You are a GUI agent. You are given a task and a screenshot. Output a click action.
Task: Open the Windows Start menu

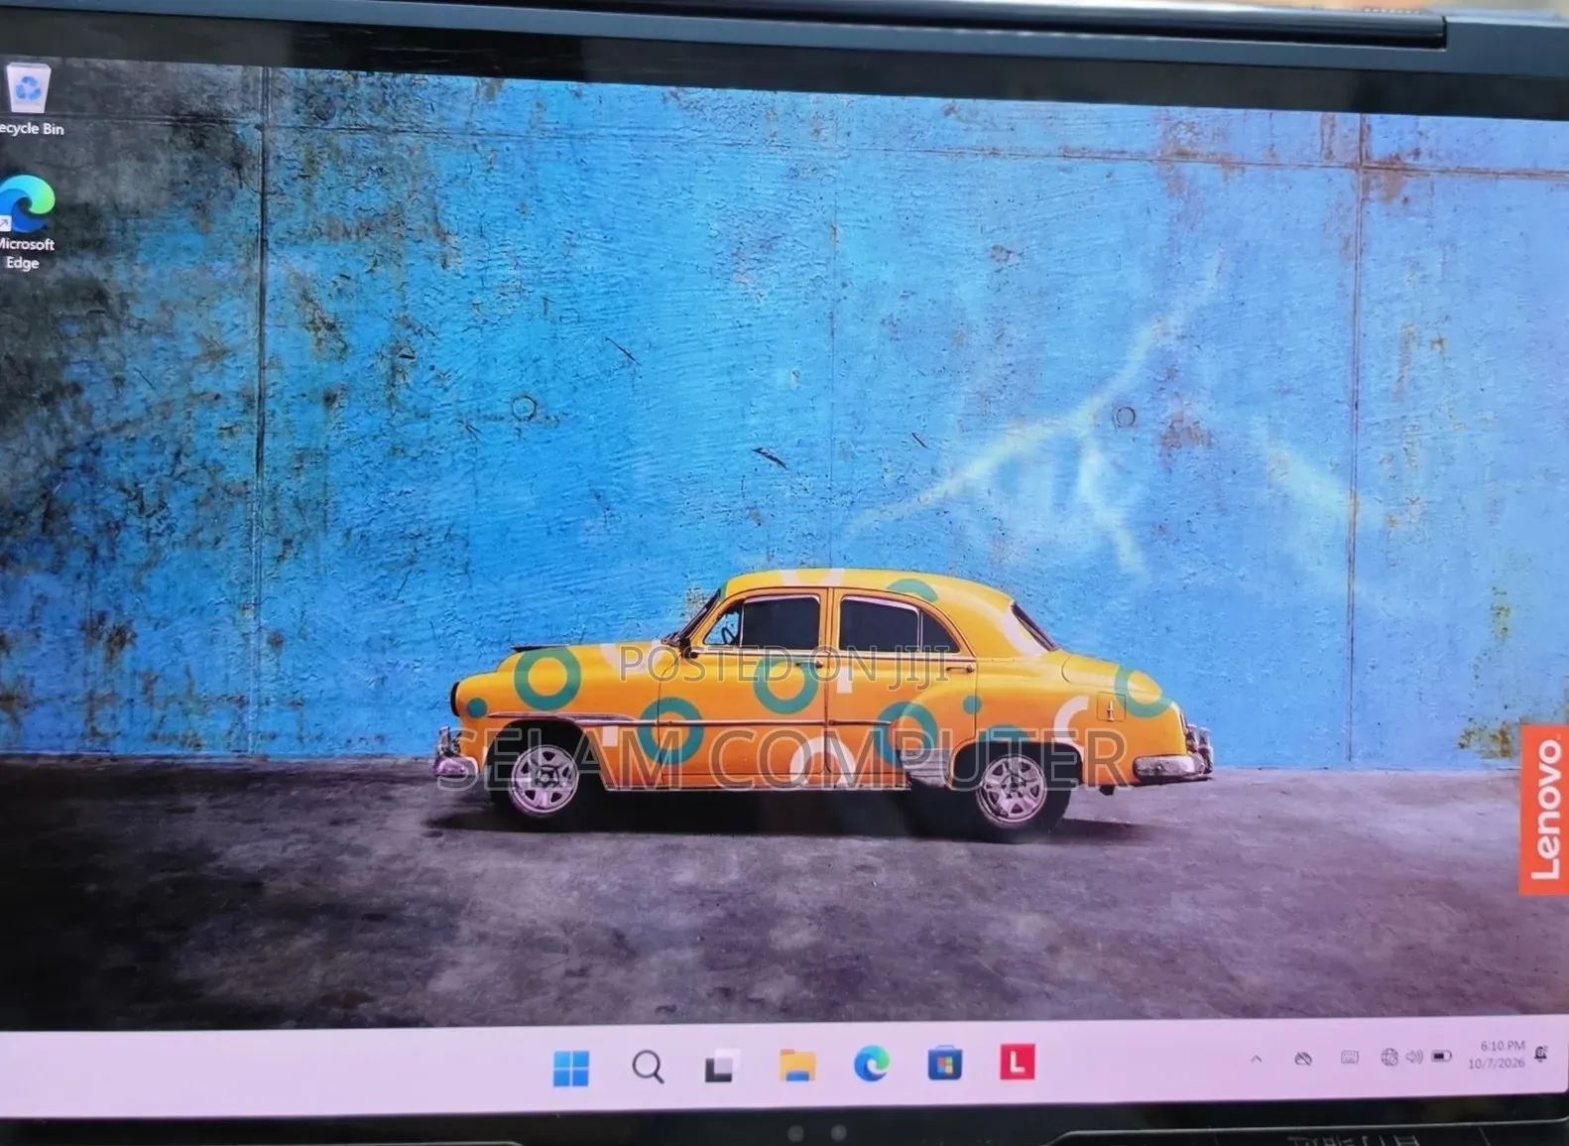coord(571,1068)
